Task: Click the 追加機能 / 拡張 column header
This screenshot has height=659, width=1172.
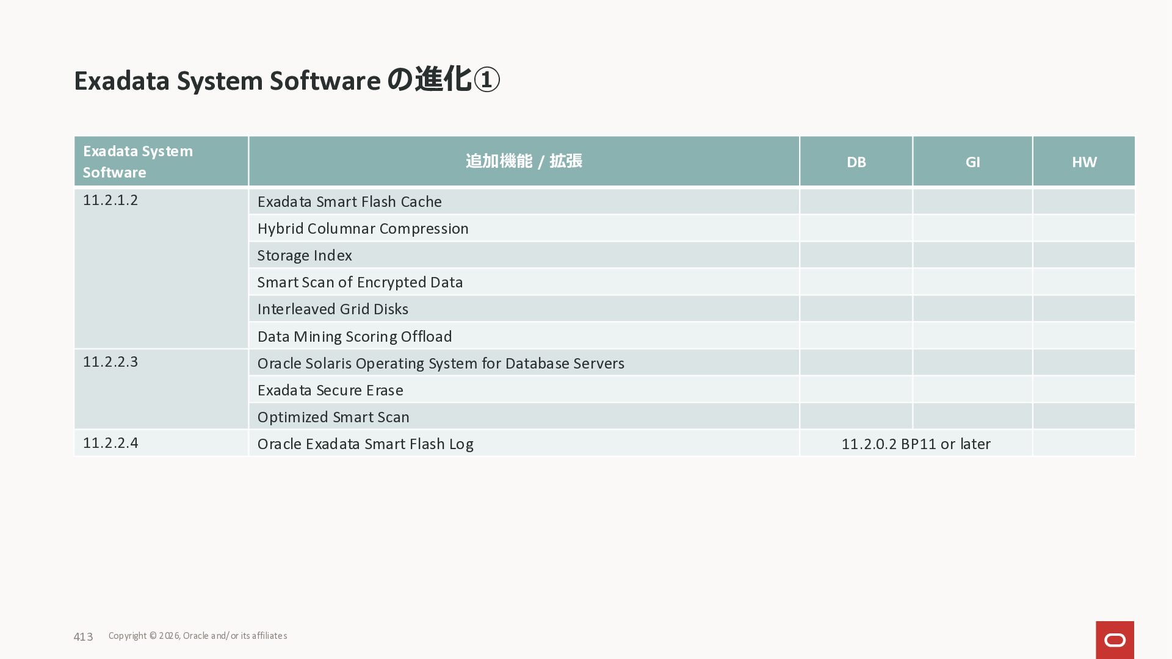Action: point(524,162)
